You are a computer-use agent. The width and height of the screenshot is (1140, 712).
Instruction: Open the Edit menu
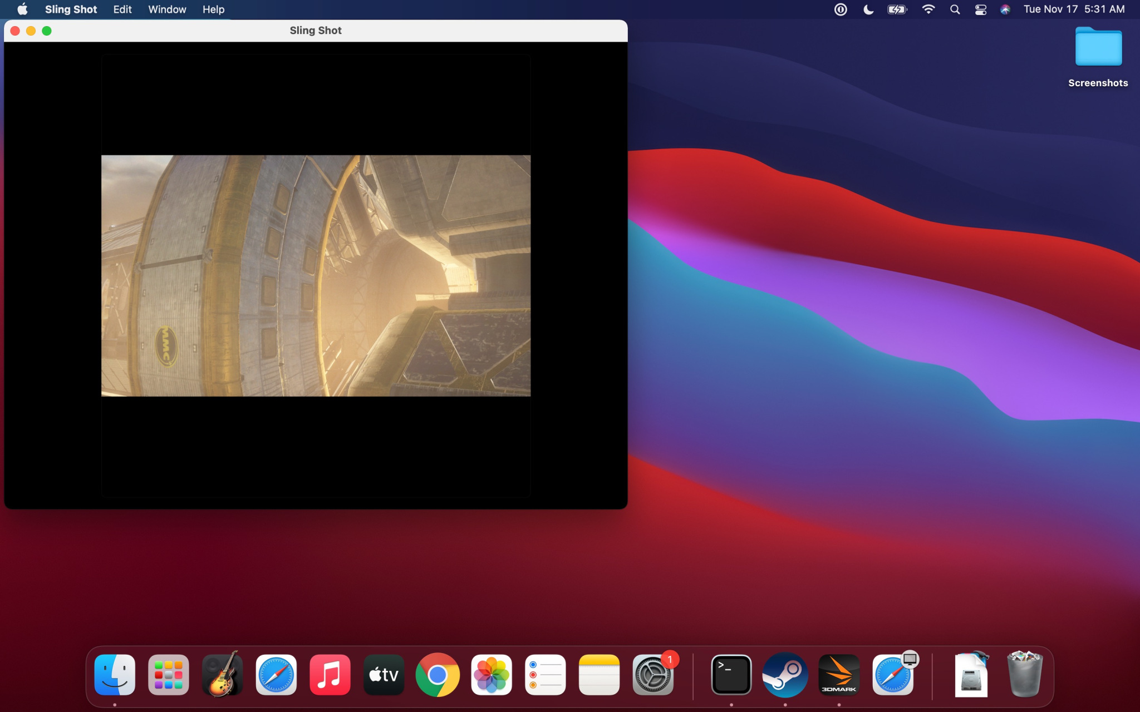tap(122, 9)
